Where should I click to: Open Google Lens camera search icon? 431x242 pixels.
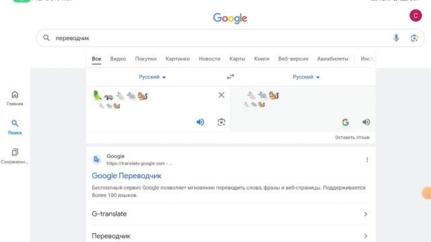(414, 38)
